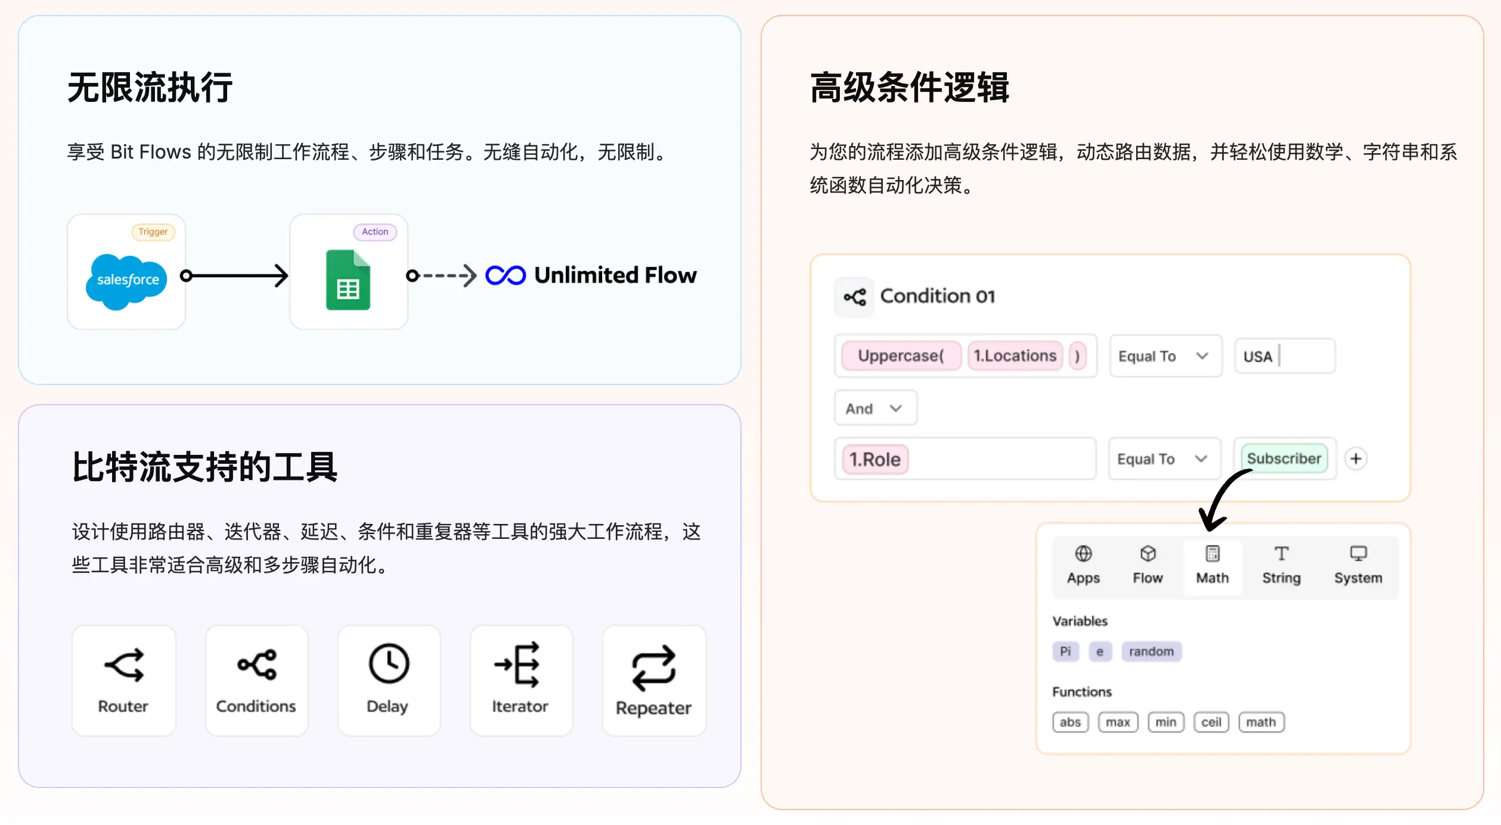Click the 1.Locations variable chip
Viewport: 1501px width, 825px height.
(x=1015, y=356)
